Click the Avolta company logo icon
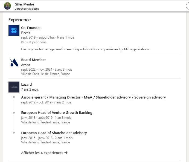The width and height of the screenshot is (189, 162). pyautogui.click(x=14, y=62)
